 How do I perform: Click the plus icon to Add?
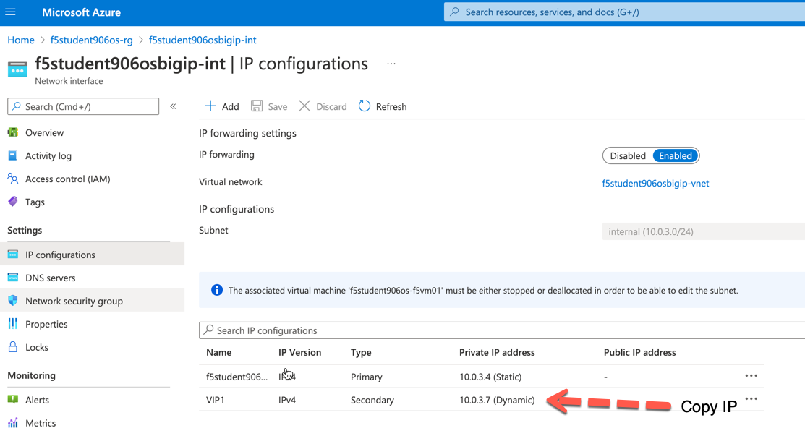(210, 106)
